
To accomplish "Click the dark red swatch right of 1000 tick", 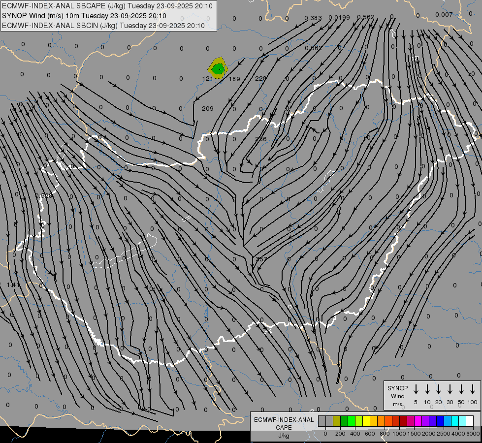I will 403,421.
